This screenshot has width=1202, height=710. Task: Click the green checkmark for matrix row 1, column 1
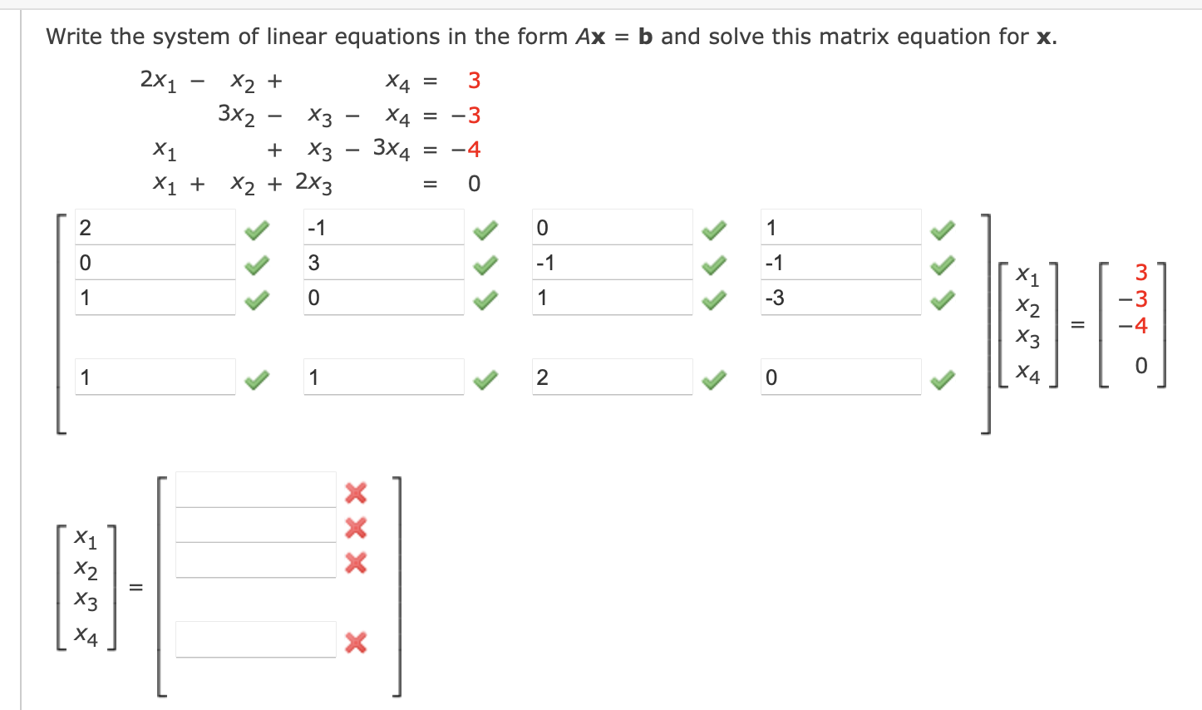[257, 229]
